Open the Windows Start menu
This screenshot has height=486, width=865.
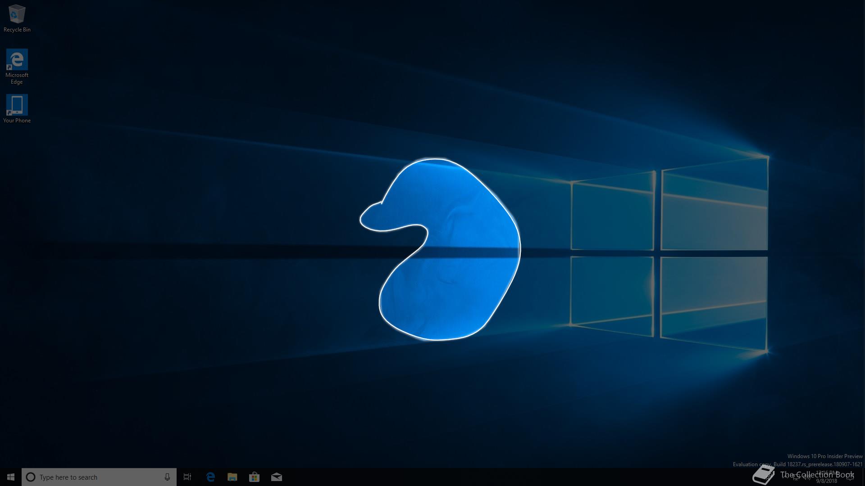[11, 477]
